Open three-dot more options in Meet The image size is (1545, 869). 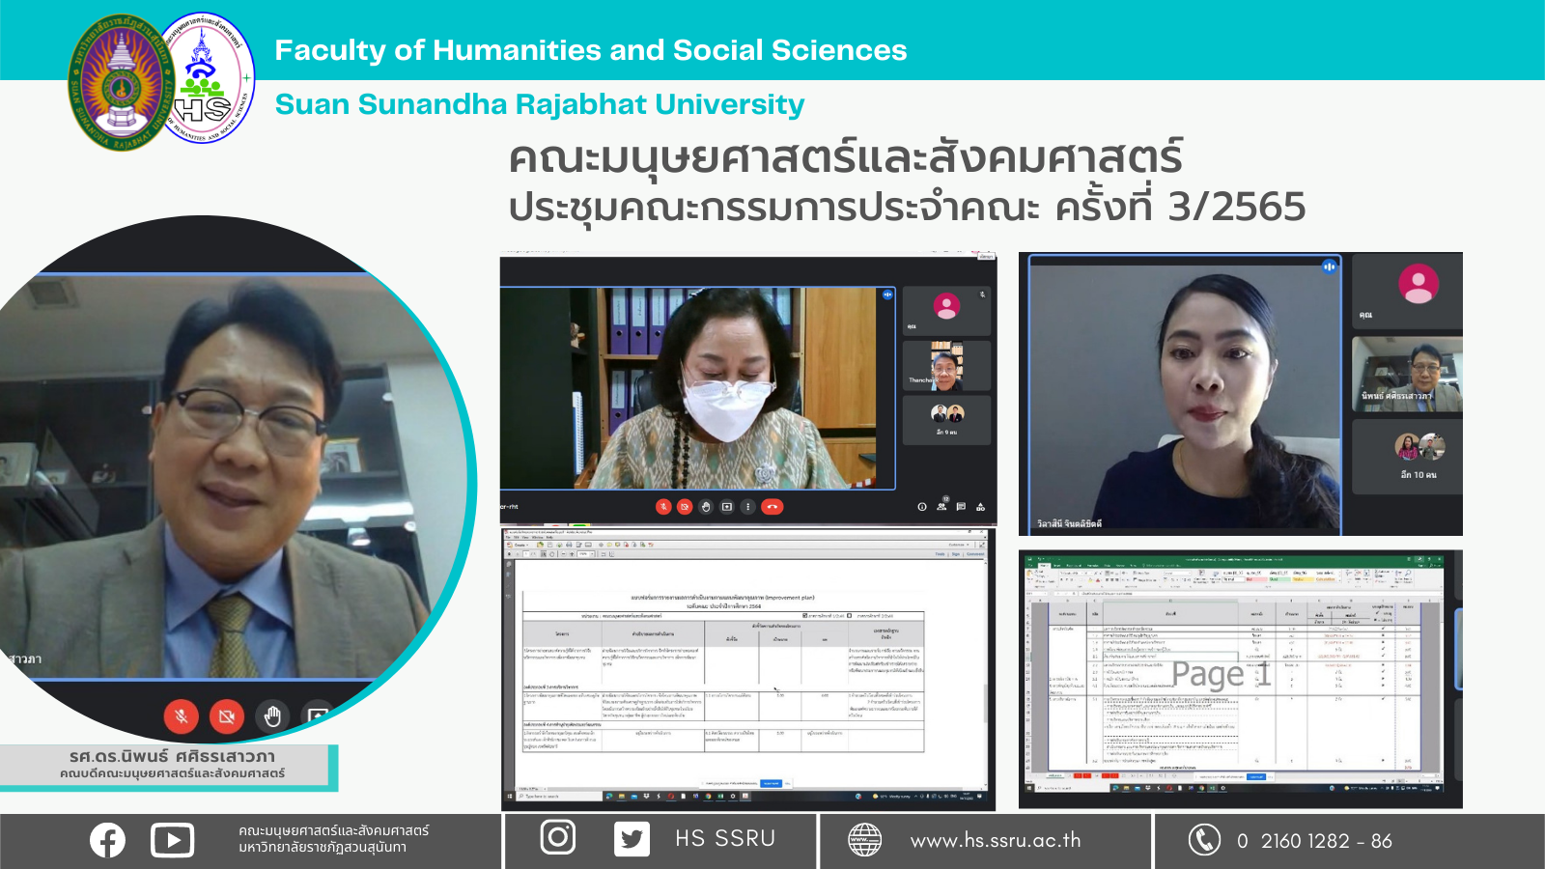pyautogui.click(x=747, y=506)
